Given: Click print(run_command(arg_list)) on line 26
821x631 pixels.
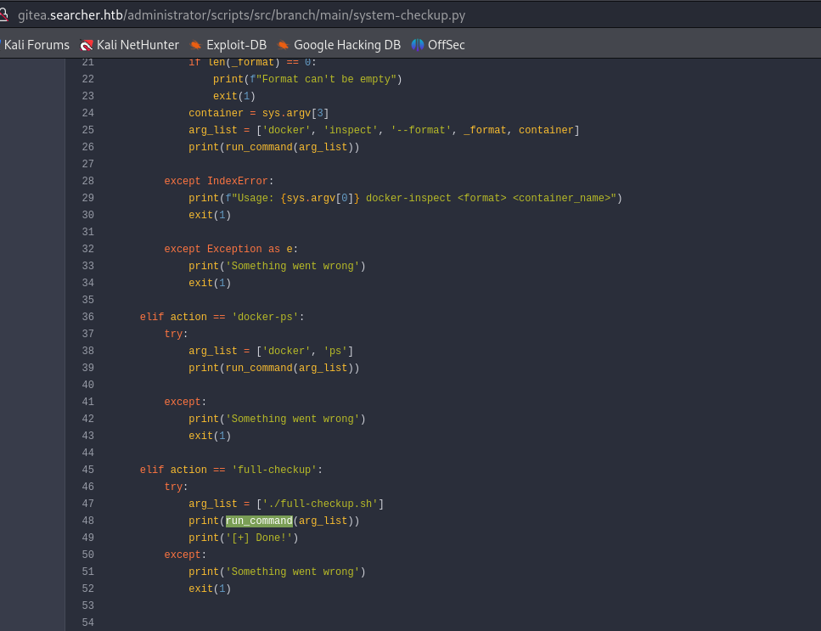Looking at the screenshot, I should (274, 147).
